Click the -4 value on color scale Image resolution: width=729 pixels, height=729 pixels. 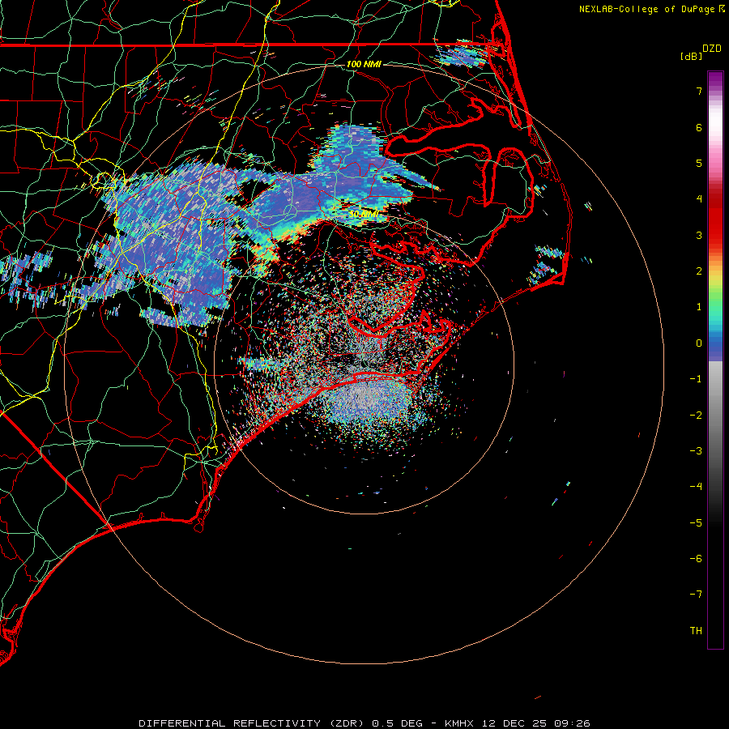(696, 487)
